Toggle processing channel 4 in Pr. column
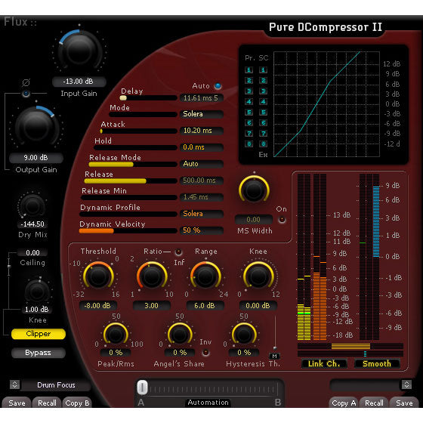The width and height of the screenshot is (423, 423). tap(249, 102)
